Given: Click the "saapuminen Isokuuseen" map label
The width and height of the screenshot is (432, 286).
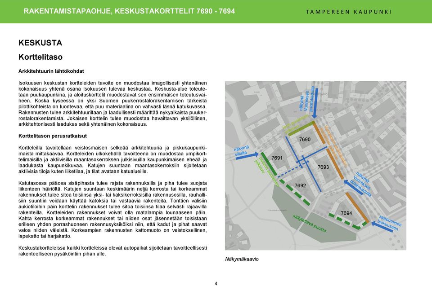Looking at the screenshot, I should [x=389, y=223].
